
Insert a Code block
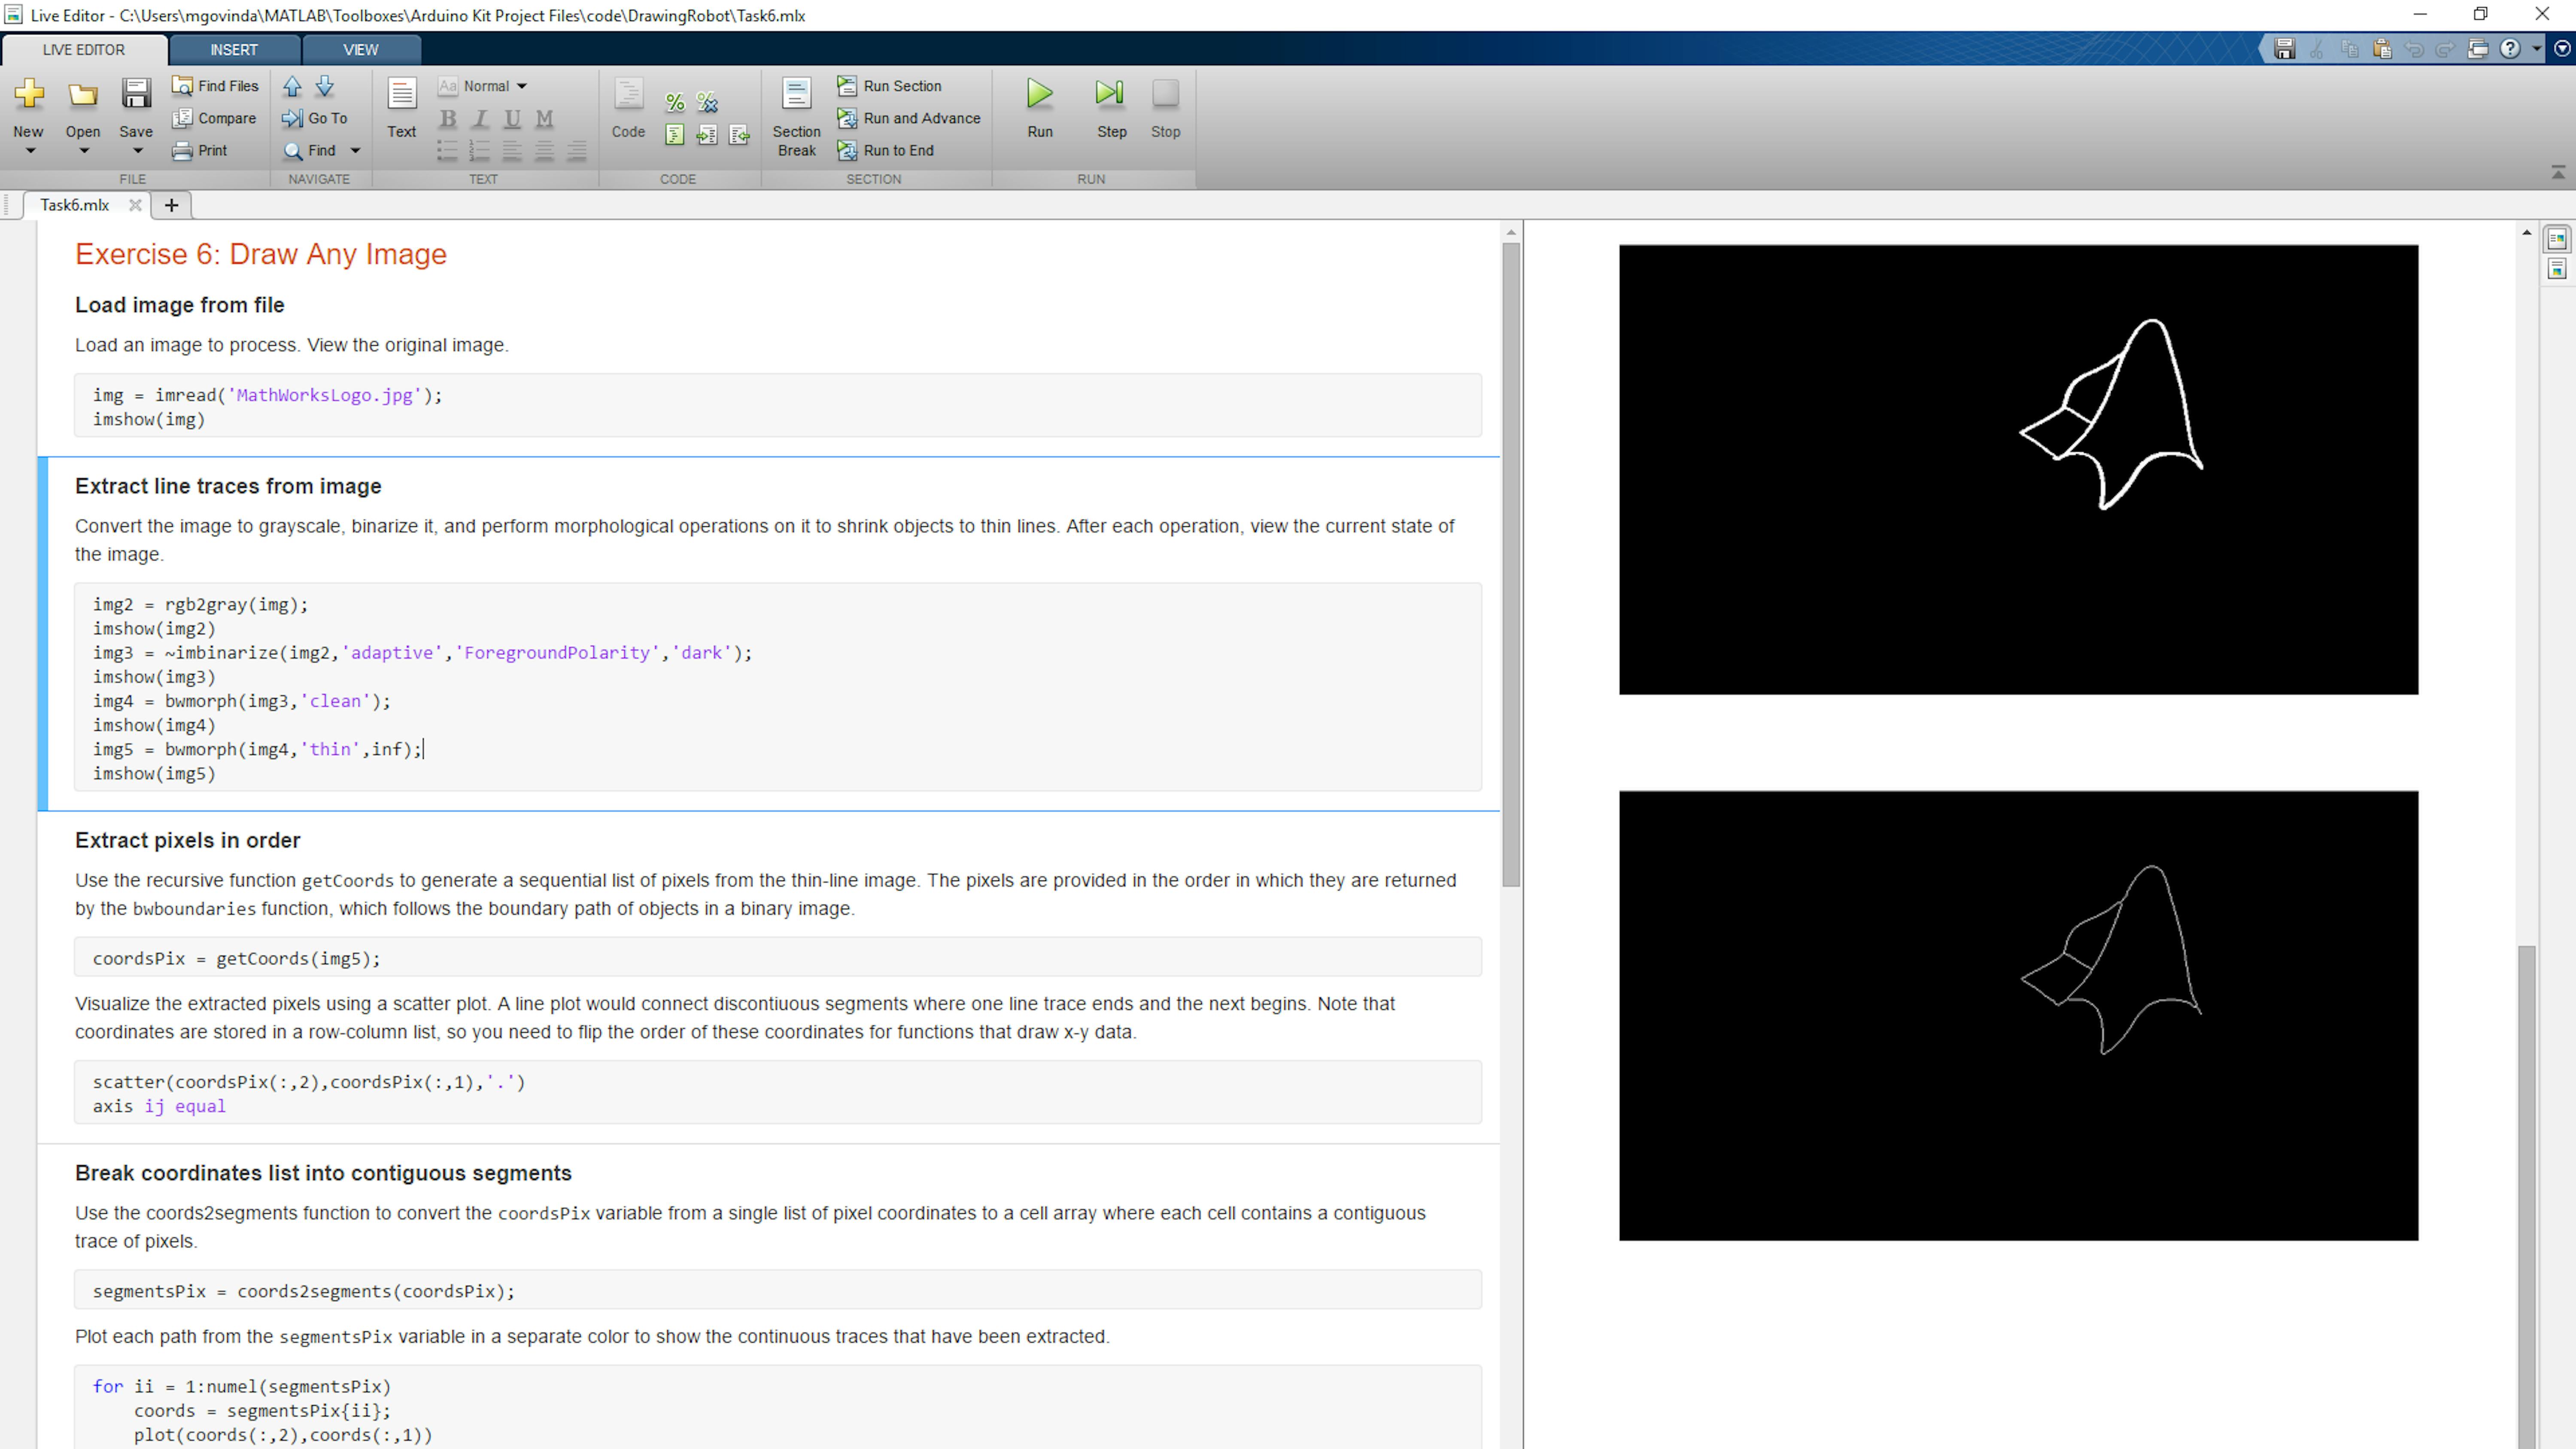pos(628,108)
